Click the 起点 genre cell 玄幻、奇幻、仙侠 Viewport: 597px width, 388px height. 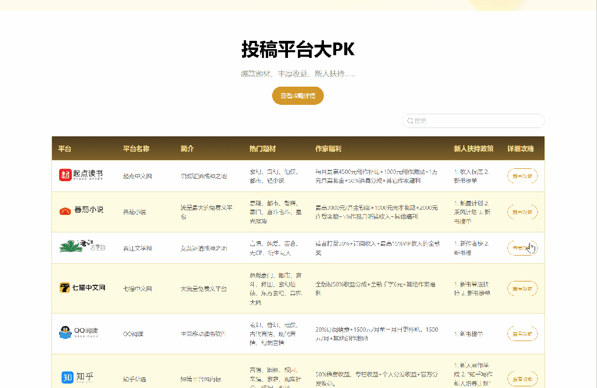point(274,176)
